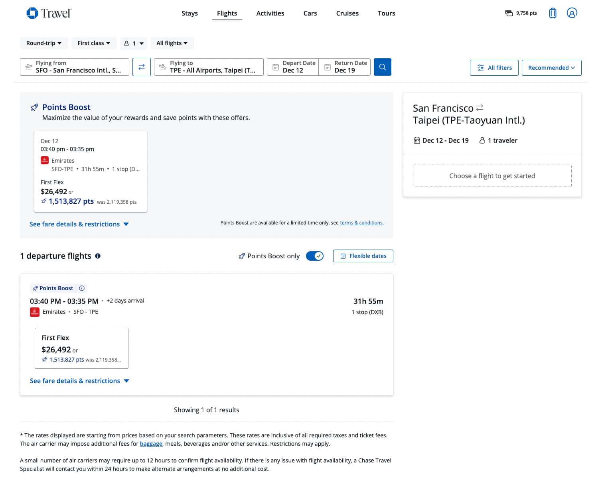The height and width of the screenshot is (482, 602).
Task: Open the points balance card icon
Action: tap(509, 13)
